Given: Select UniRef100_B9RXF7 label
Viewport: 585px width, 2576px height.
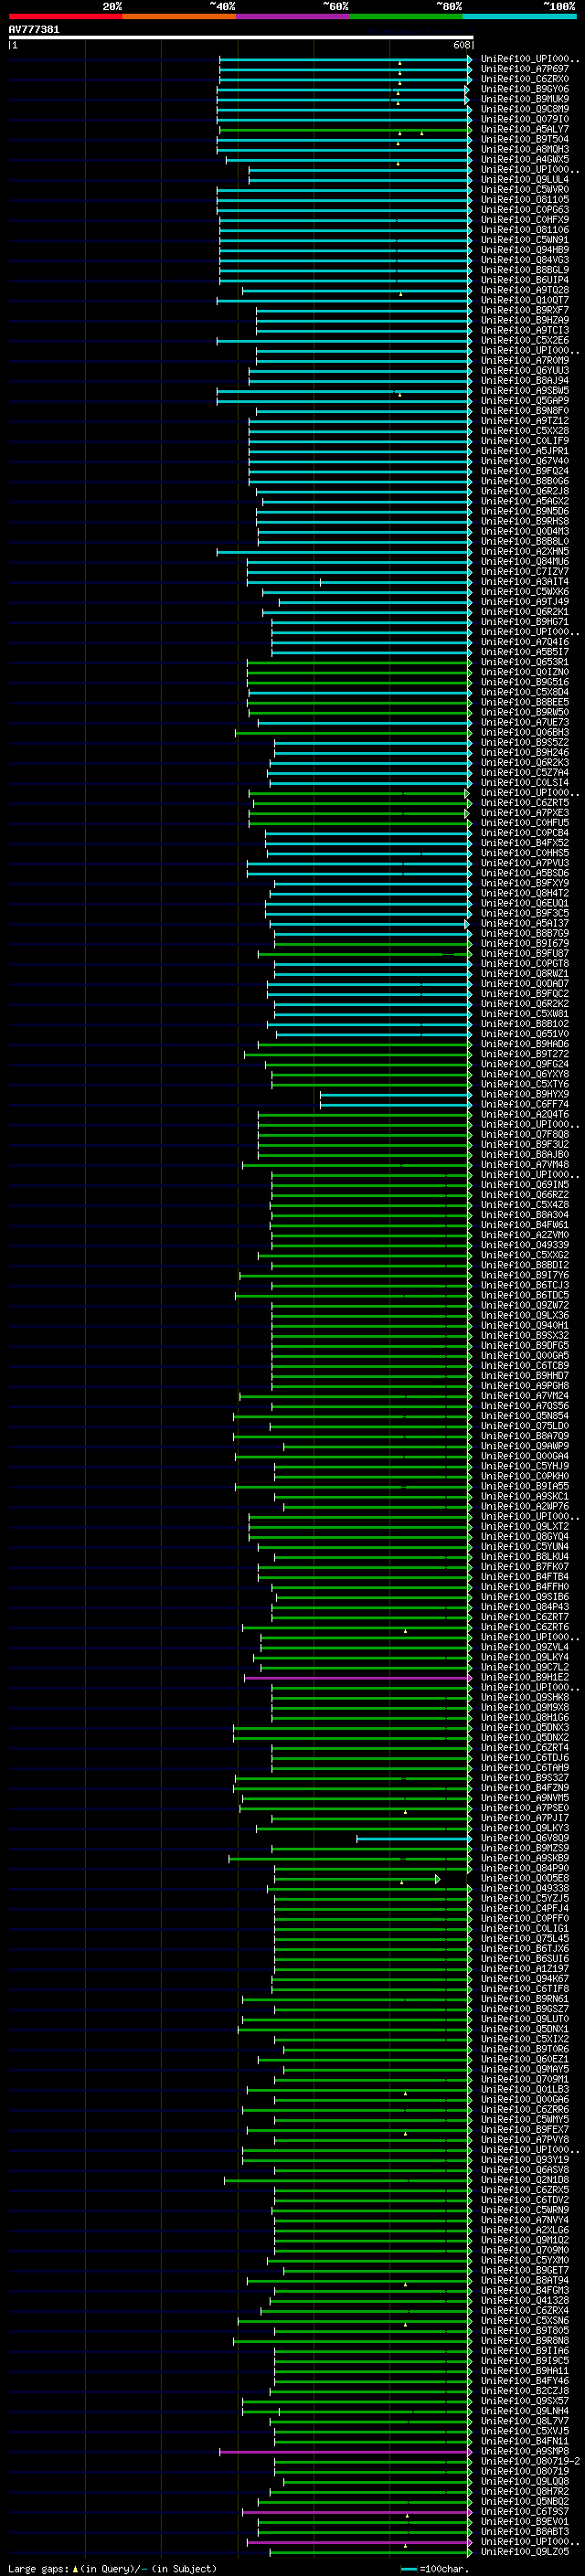Looking at the screenshot, I should (525, 310).
